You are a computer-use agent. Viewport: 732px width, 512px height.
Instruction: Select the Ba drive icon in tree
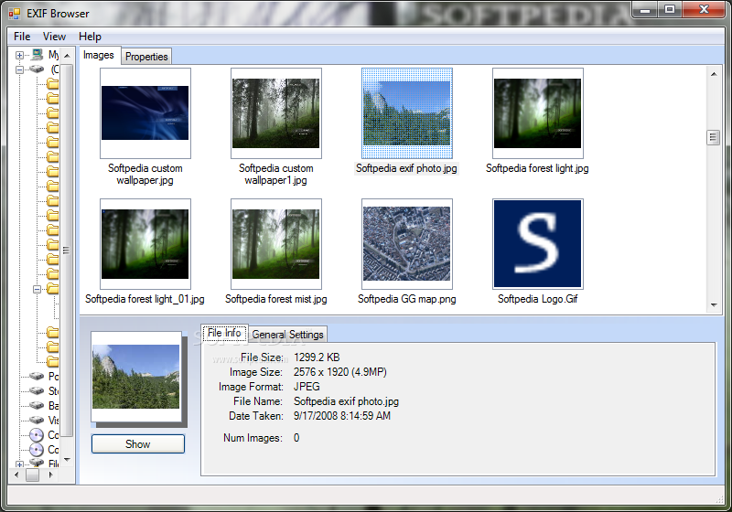[37, 405]
